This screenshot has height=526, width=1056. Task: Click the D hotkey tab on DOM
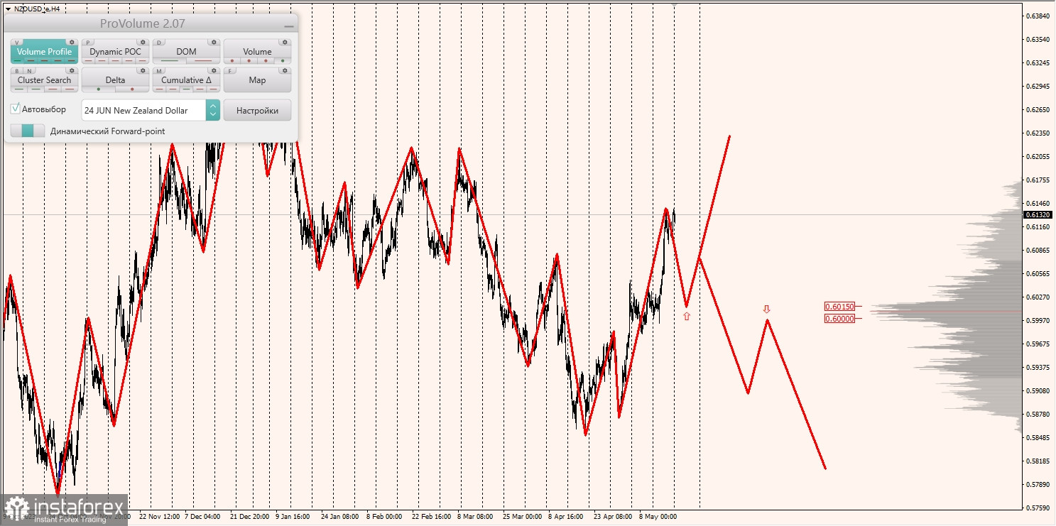coord(159,42)
